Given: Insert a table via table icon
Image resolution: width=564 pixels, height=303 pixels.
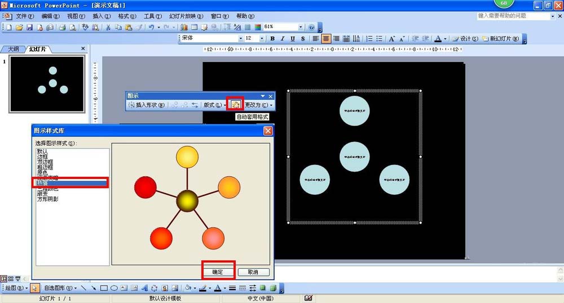Looking at the screenshot, I should tap(194, 27).
